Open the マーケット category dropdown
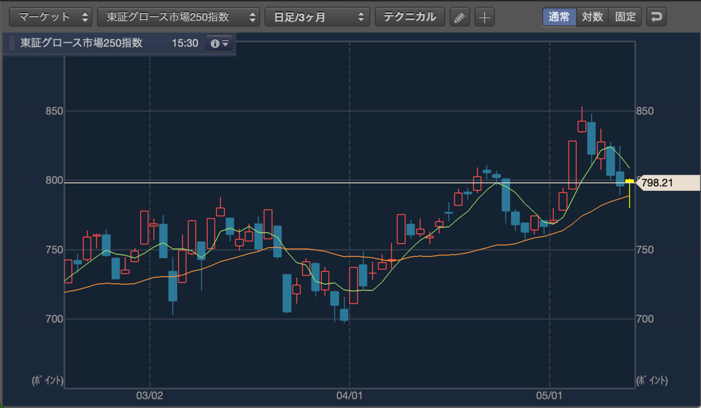Screen dimensions: 701x408 [x=51, y=17]
